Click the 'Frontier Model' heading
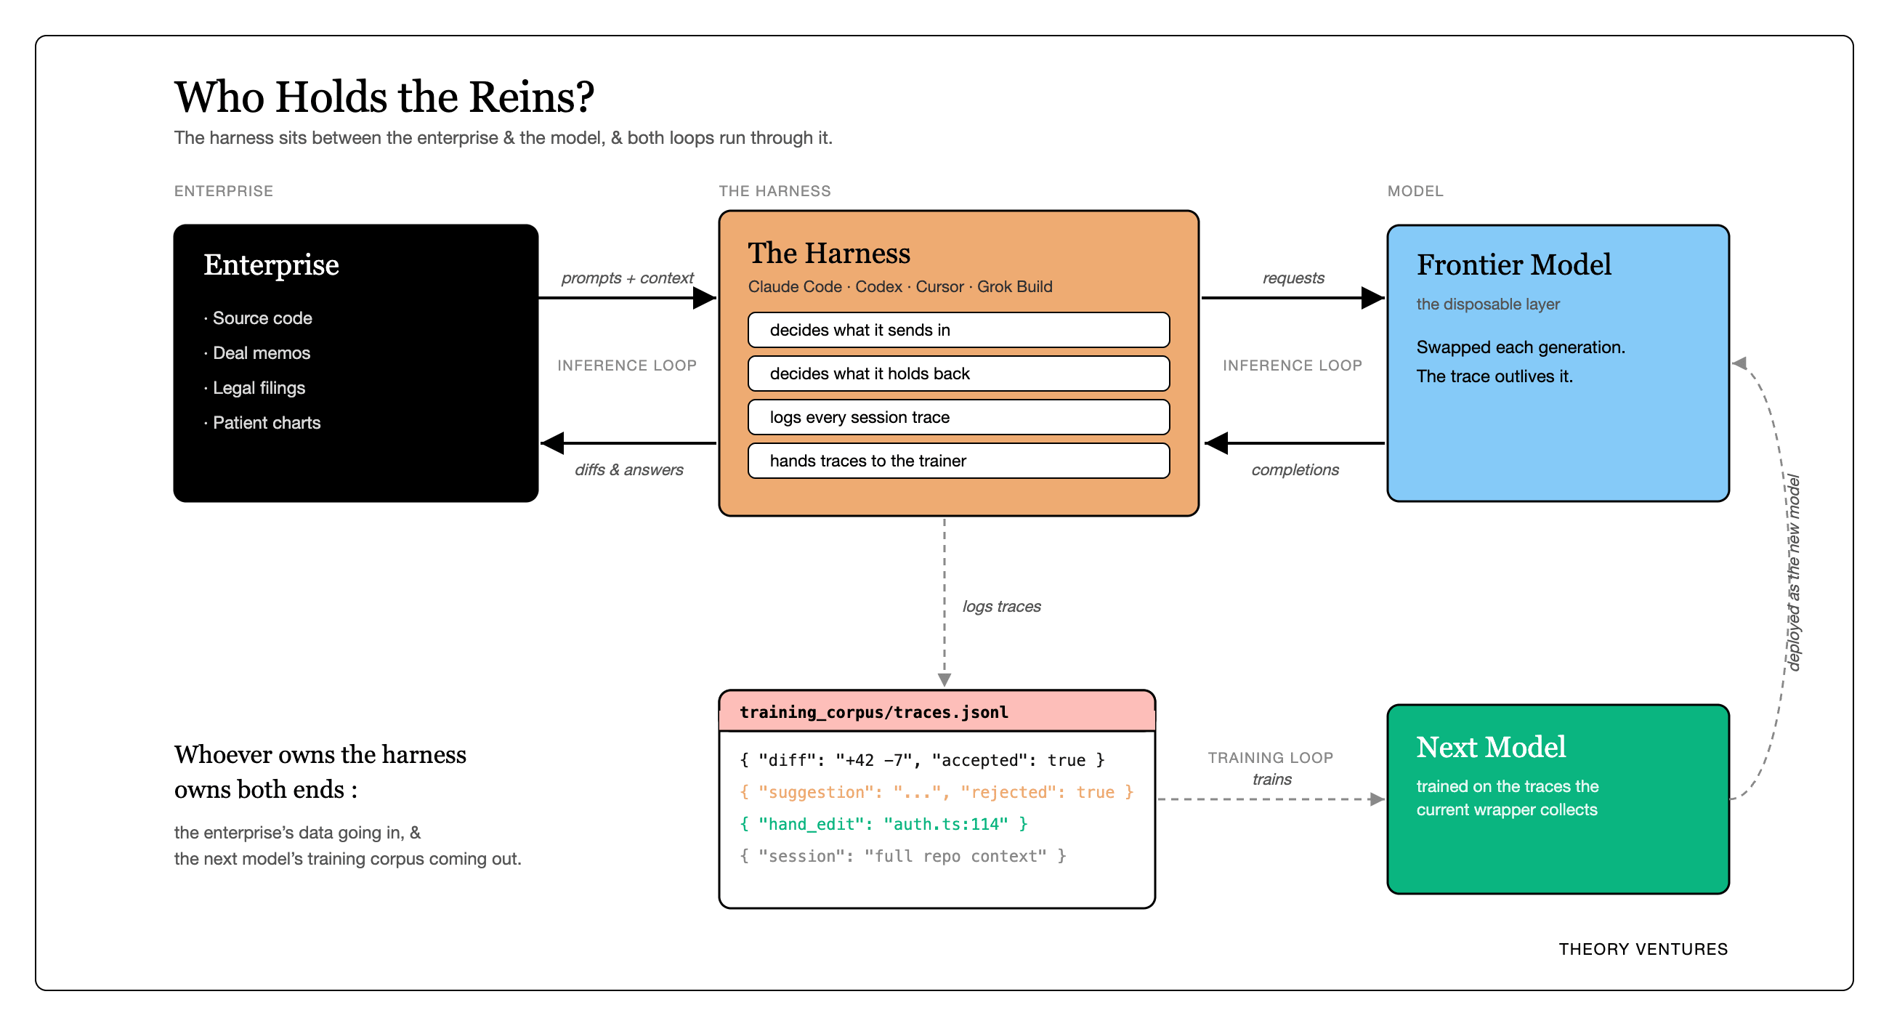 (x=1513, y=264)
